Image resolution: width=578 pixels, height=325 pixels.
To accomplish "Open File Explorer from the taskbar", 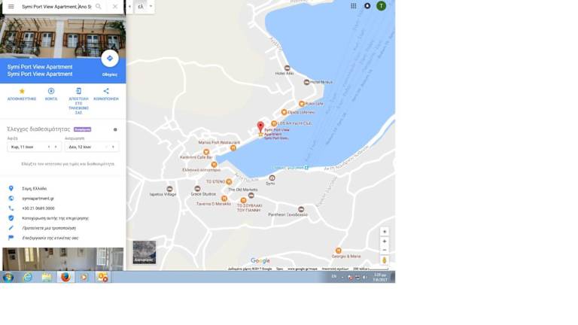I will pyautogui.click(x=47, y=277).
